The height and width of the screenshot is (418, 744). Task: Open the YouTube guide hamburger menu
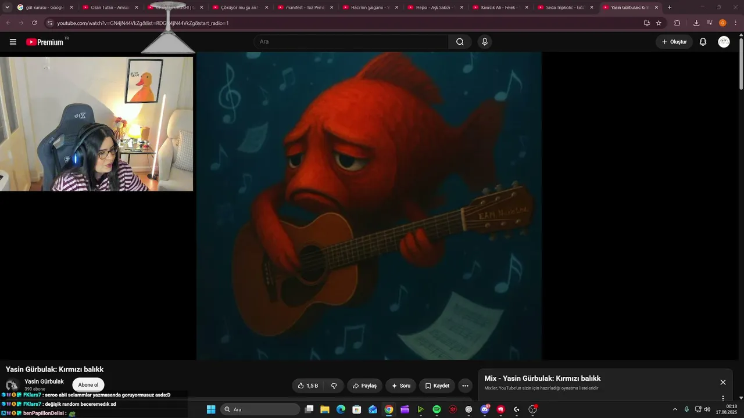(13, 42)
